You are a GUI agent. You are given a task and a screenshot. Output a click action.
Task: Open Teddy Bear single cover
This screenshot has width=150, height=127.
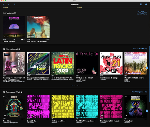[136, 106]
